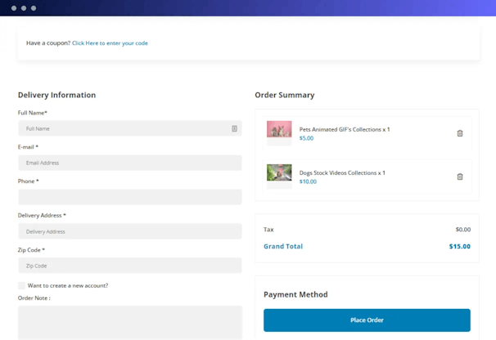The height and width of the screenshot is (340, 496).
Task: Click the Dogs Stock Videos Collections title
Action: [342, 172]
